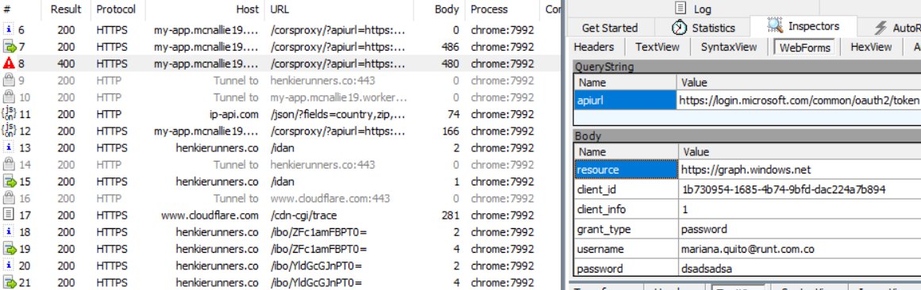Screen dimensions: 921x290
Task: Click the Value header in Body table
Action: 696,152
